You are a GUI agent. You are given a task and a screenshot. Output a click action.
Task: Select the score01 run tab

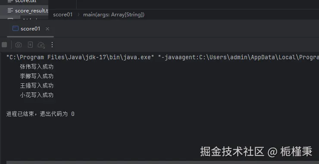point(30,29)
